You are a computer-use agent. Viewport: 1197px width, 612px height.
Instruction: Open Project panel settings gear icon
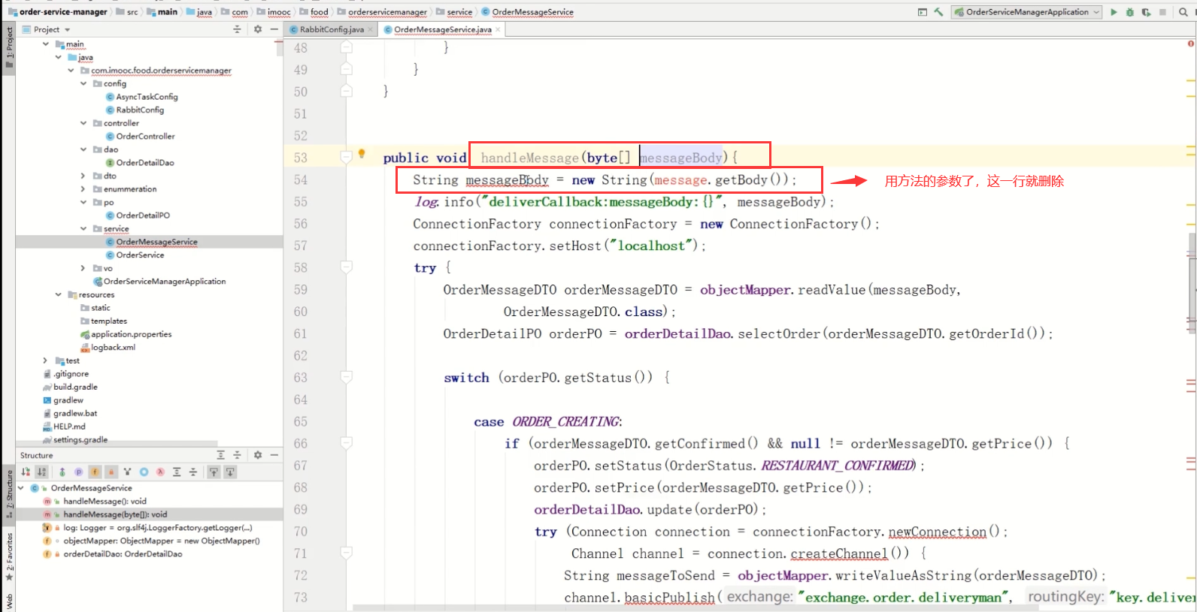coord(258,29)
